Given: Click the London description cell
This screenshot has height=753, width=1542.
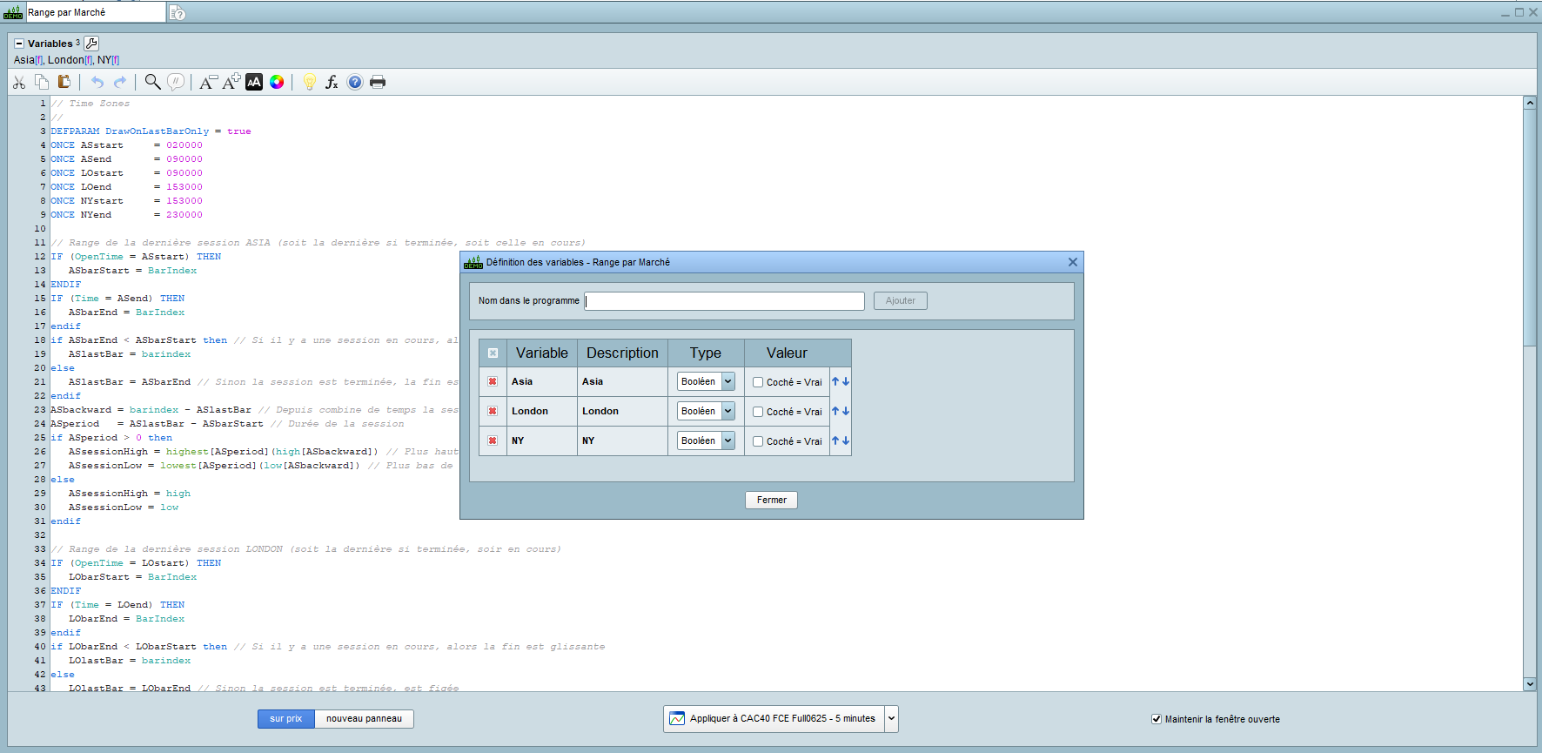Looking at the screenshot, I should point(622,411).
